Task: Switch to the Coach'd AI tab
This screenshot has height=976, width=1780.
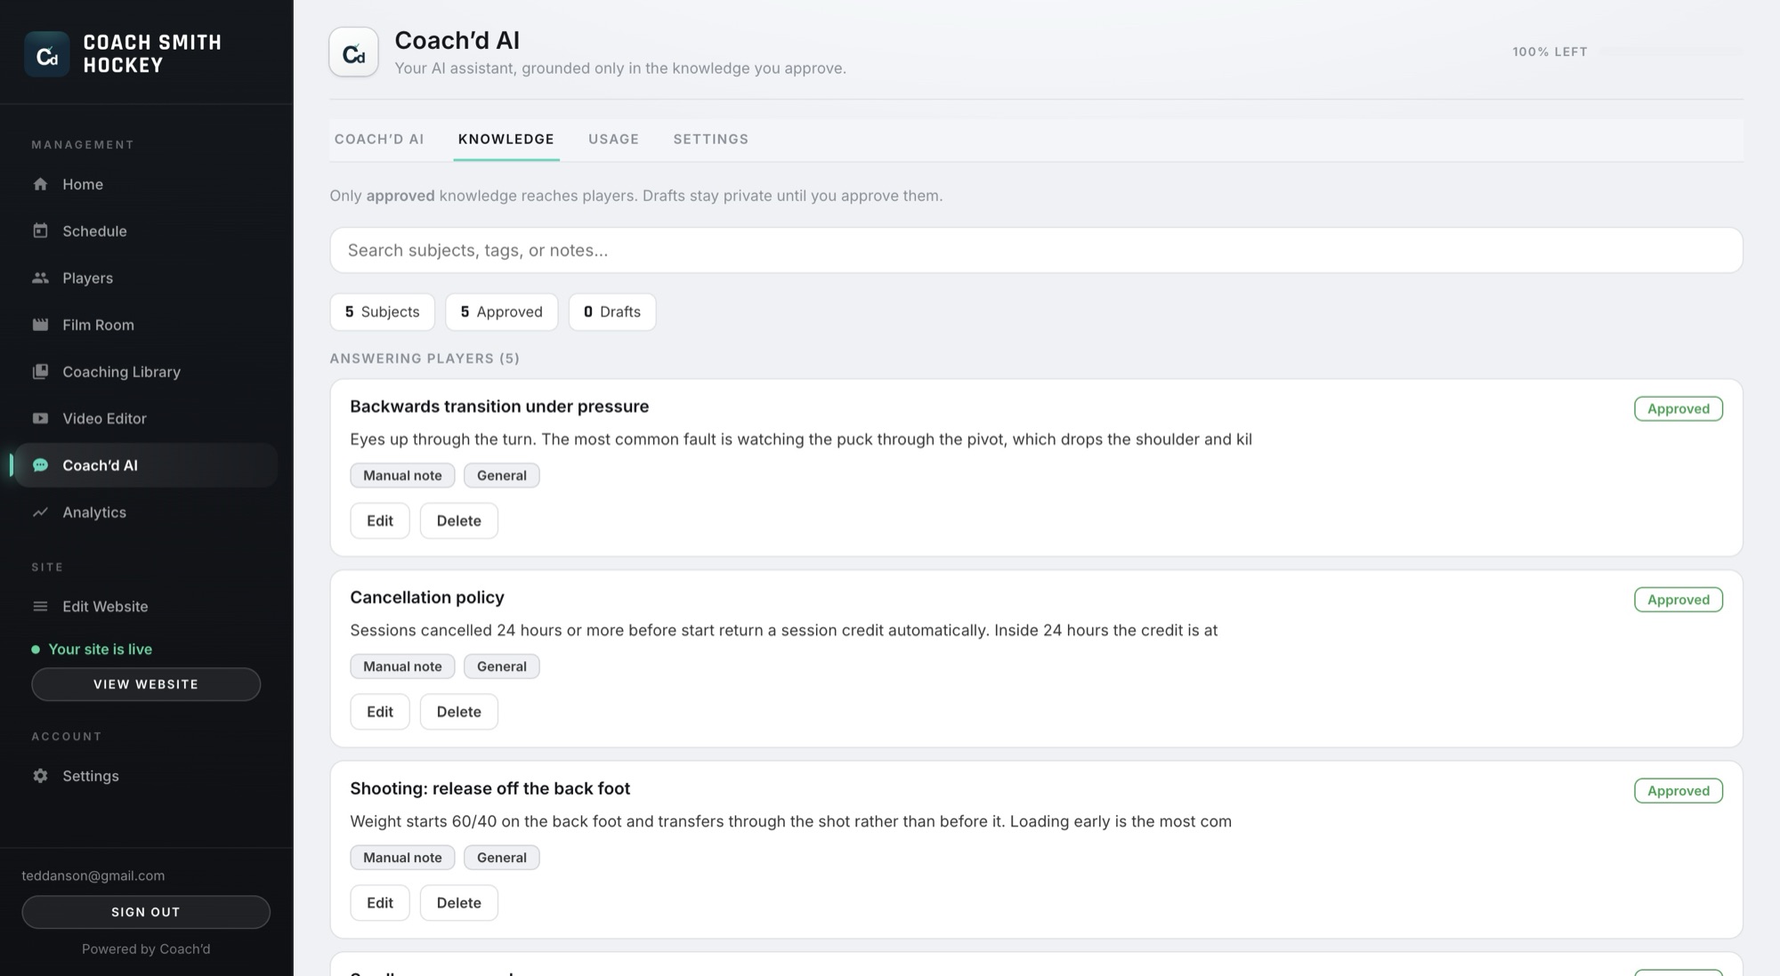Action: click(x=379, y=139)
